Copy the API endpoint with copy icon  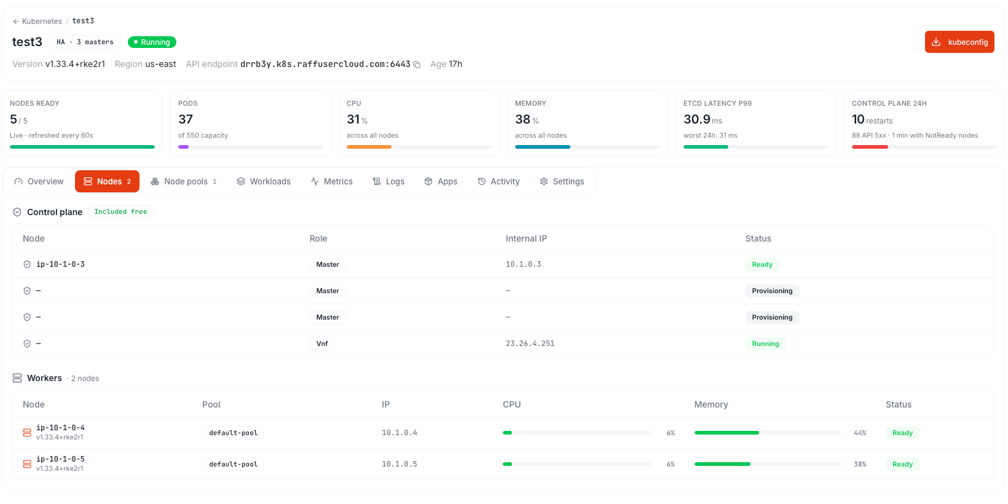click(x=417, y=65)
